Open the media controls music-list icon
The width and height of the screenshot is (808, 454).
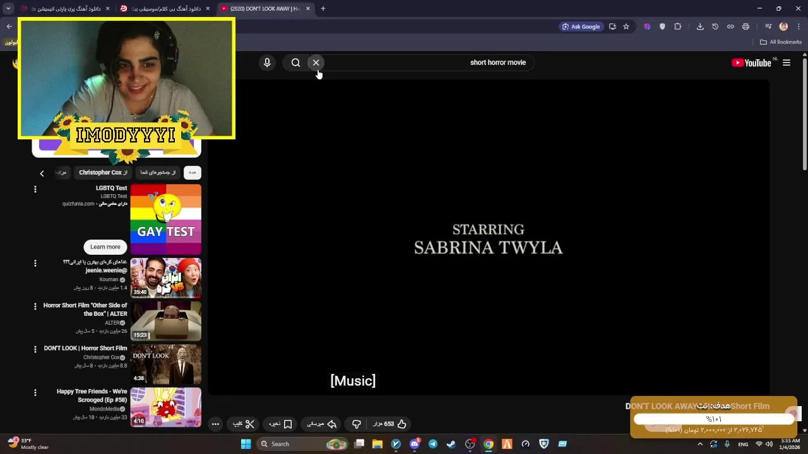[768, 26]
